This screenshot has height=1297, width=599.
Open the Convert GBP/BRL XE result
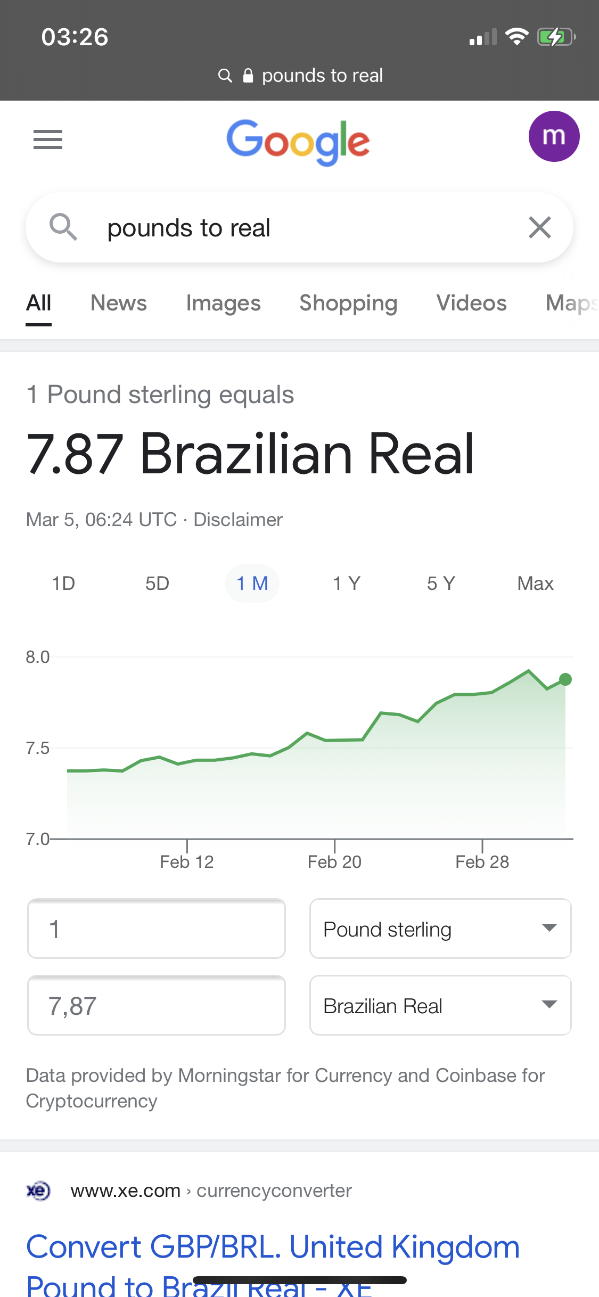[273, 1247]
